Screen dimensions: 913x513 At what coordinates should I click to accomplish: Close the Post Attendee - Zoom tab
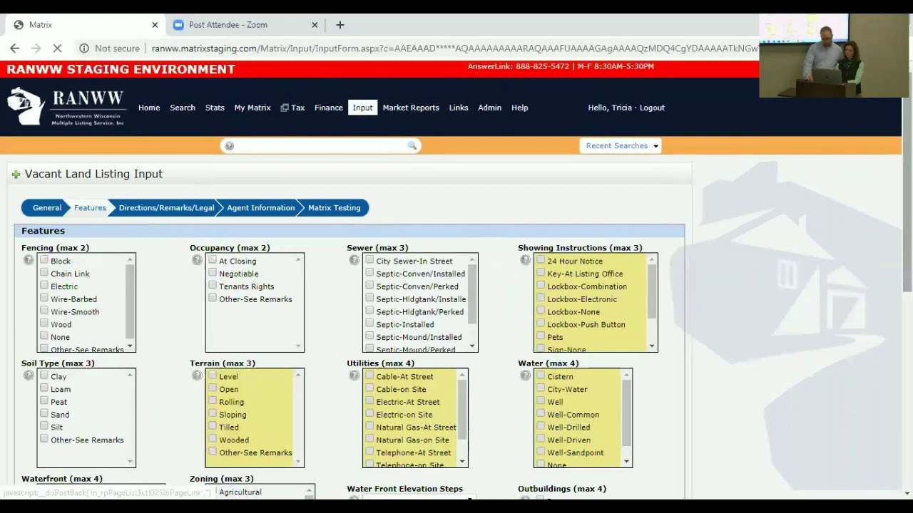click(x=315, y=25)
